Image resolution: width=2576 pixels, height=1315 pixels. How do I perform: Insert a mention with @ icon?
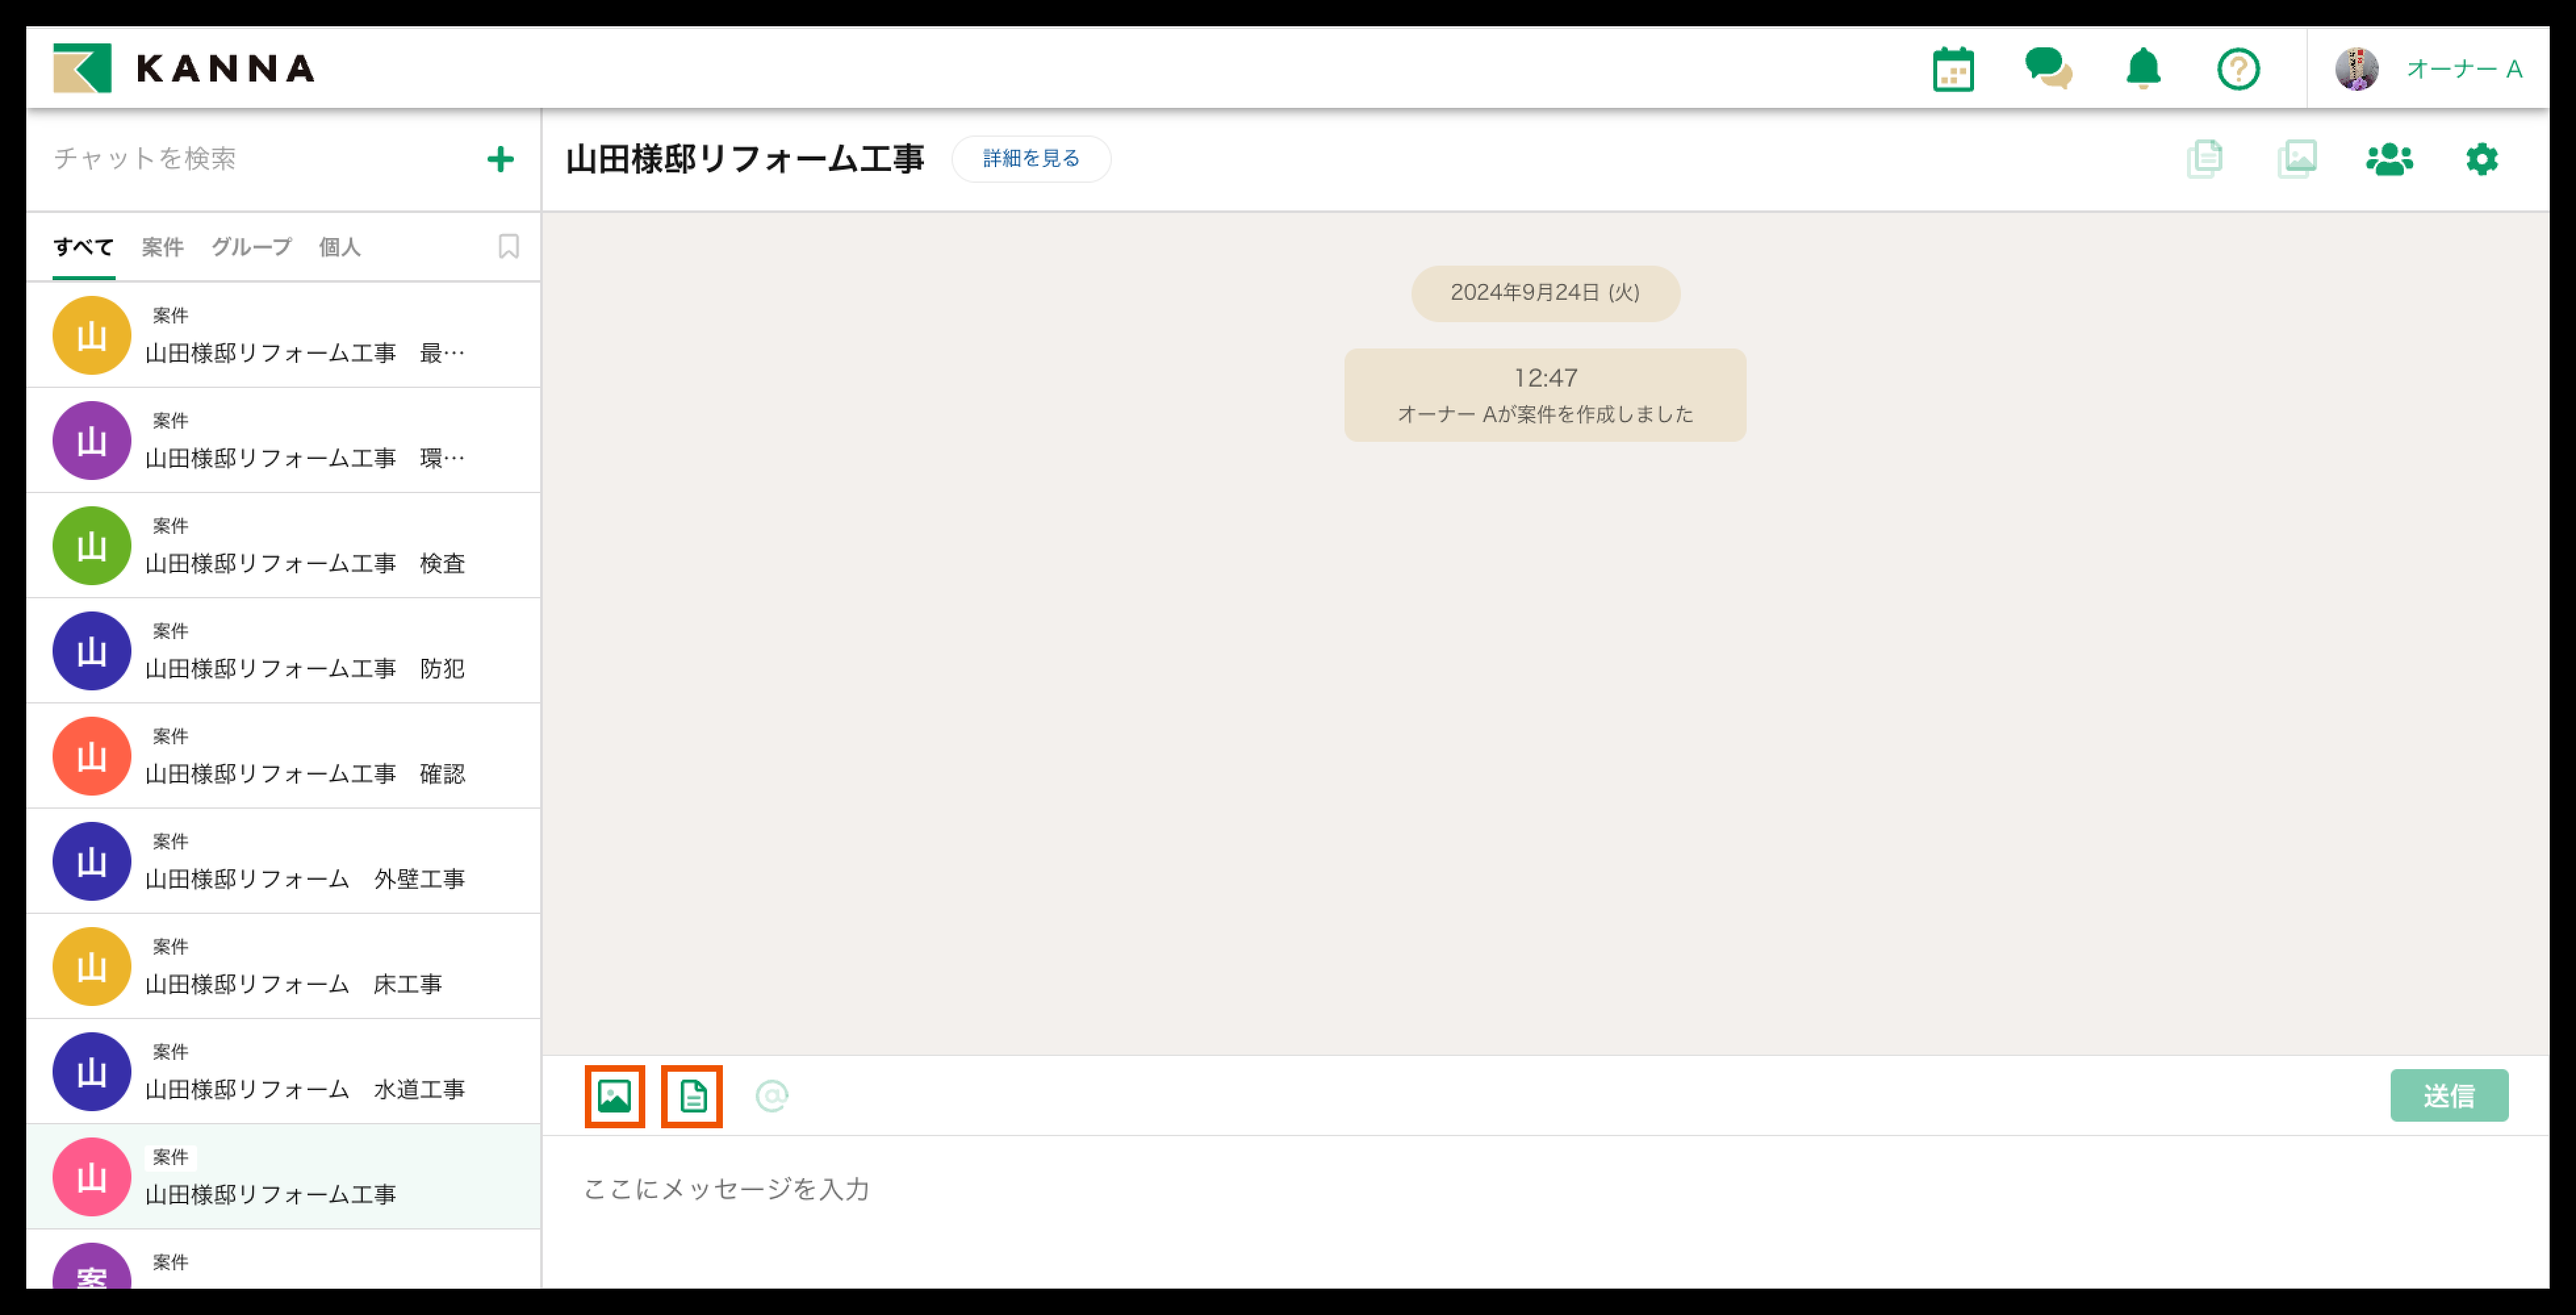click(771, 1096)
